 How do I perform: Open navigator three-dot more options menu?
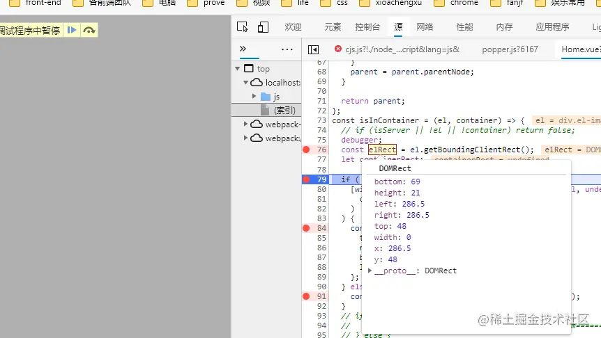pyautogui.click(x=287, y=49)
